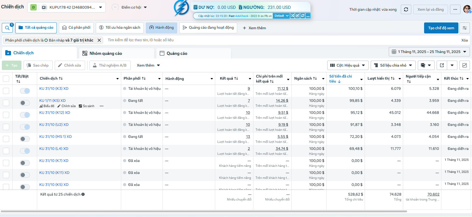
Task: Click the sync icon in AdsCheck bar
Action: 303,16
